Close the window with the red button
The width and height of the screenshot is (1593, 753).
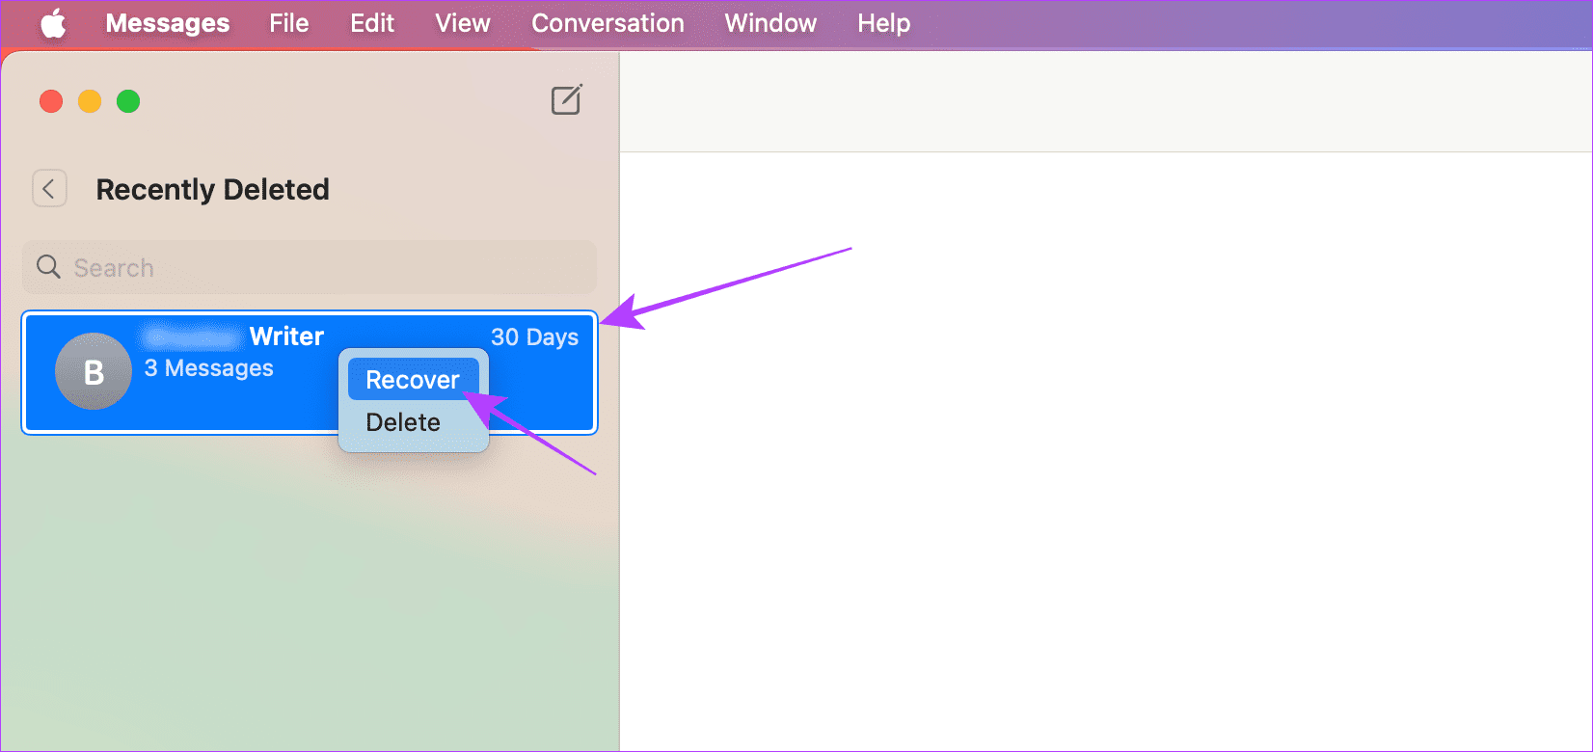click(51, 101)
